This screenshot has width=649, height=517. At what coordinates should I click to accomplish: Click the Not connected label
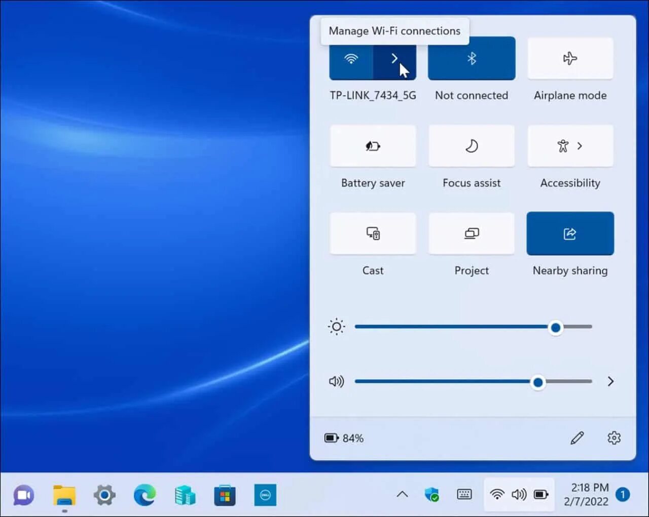472,95
